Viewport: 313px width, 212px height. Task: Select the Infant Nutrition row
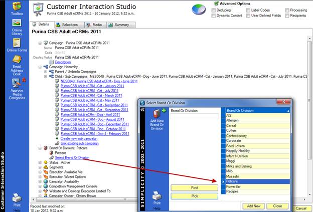[x=257, y=156]
